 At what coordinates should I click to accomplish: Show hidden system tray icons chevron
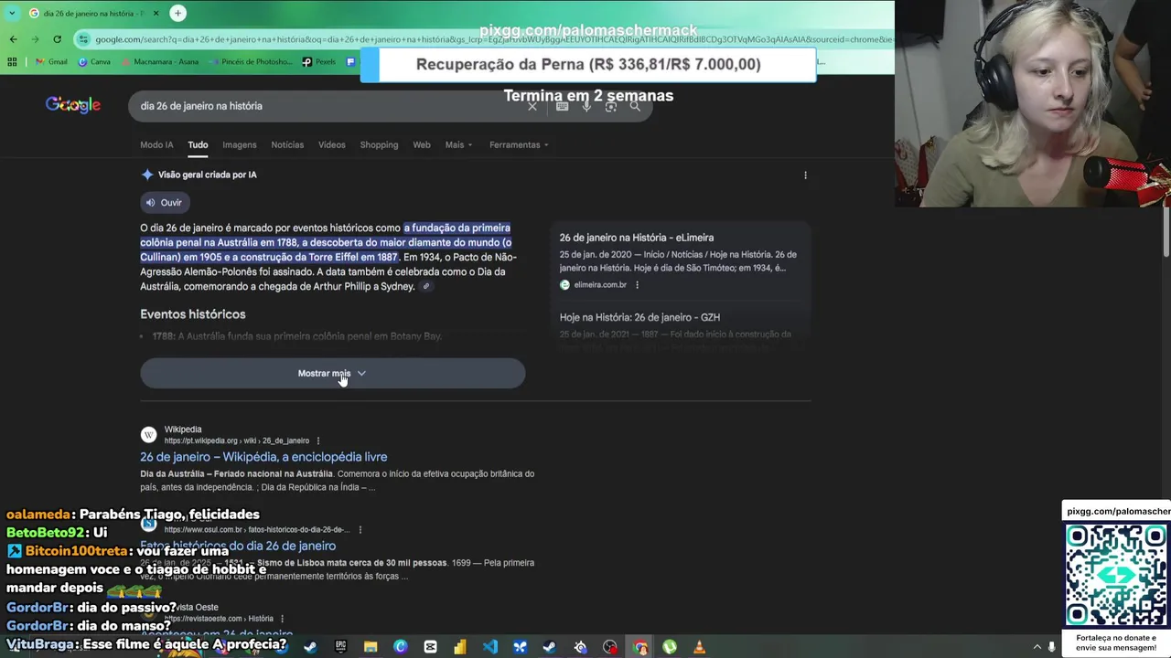[1037, 647]
